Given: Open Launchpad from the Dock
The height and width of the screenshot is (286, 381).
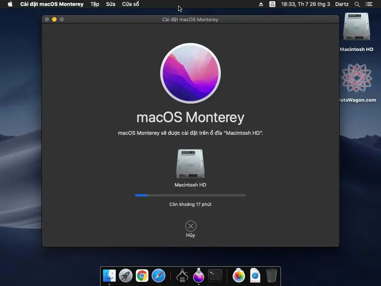Looking at the screenshot, I should tap(126, 276).
